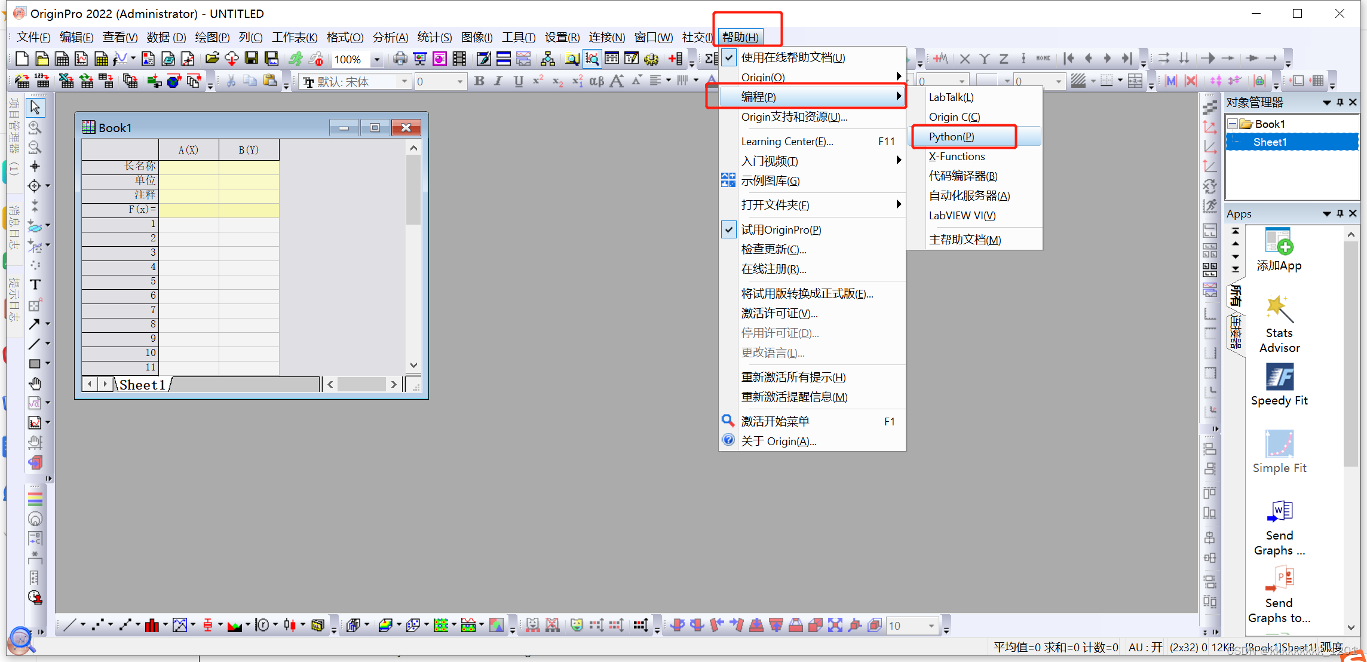The image size is (1367, 662).
Task: Open the Programming (编程) menu entry
Action: click(x=813, y=97)
